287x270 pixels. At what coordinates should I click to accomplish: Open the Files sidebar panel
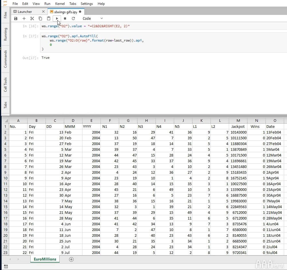[x=5, y=15]
